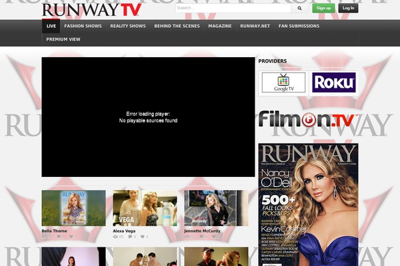Click views eye icon under Alexa Vega

115,237
